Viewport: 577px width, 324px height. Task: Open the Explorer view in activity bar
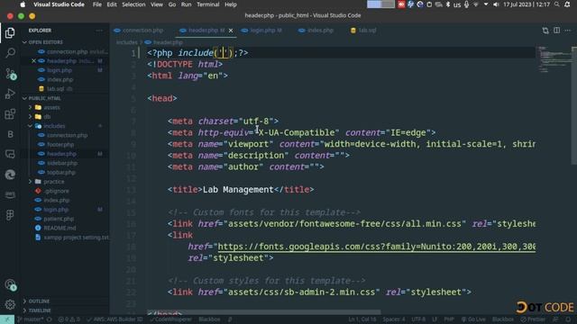tap(10, 33)
